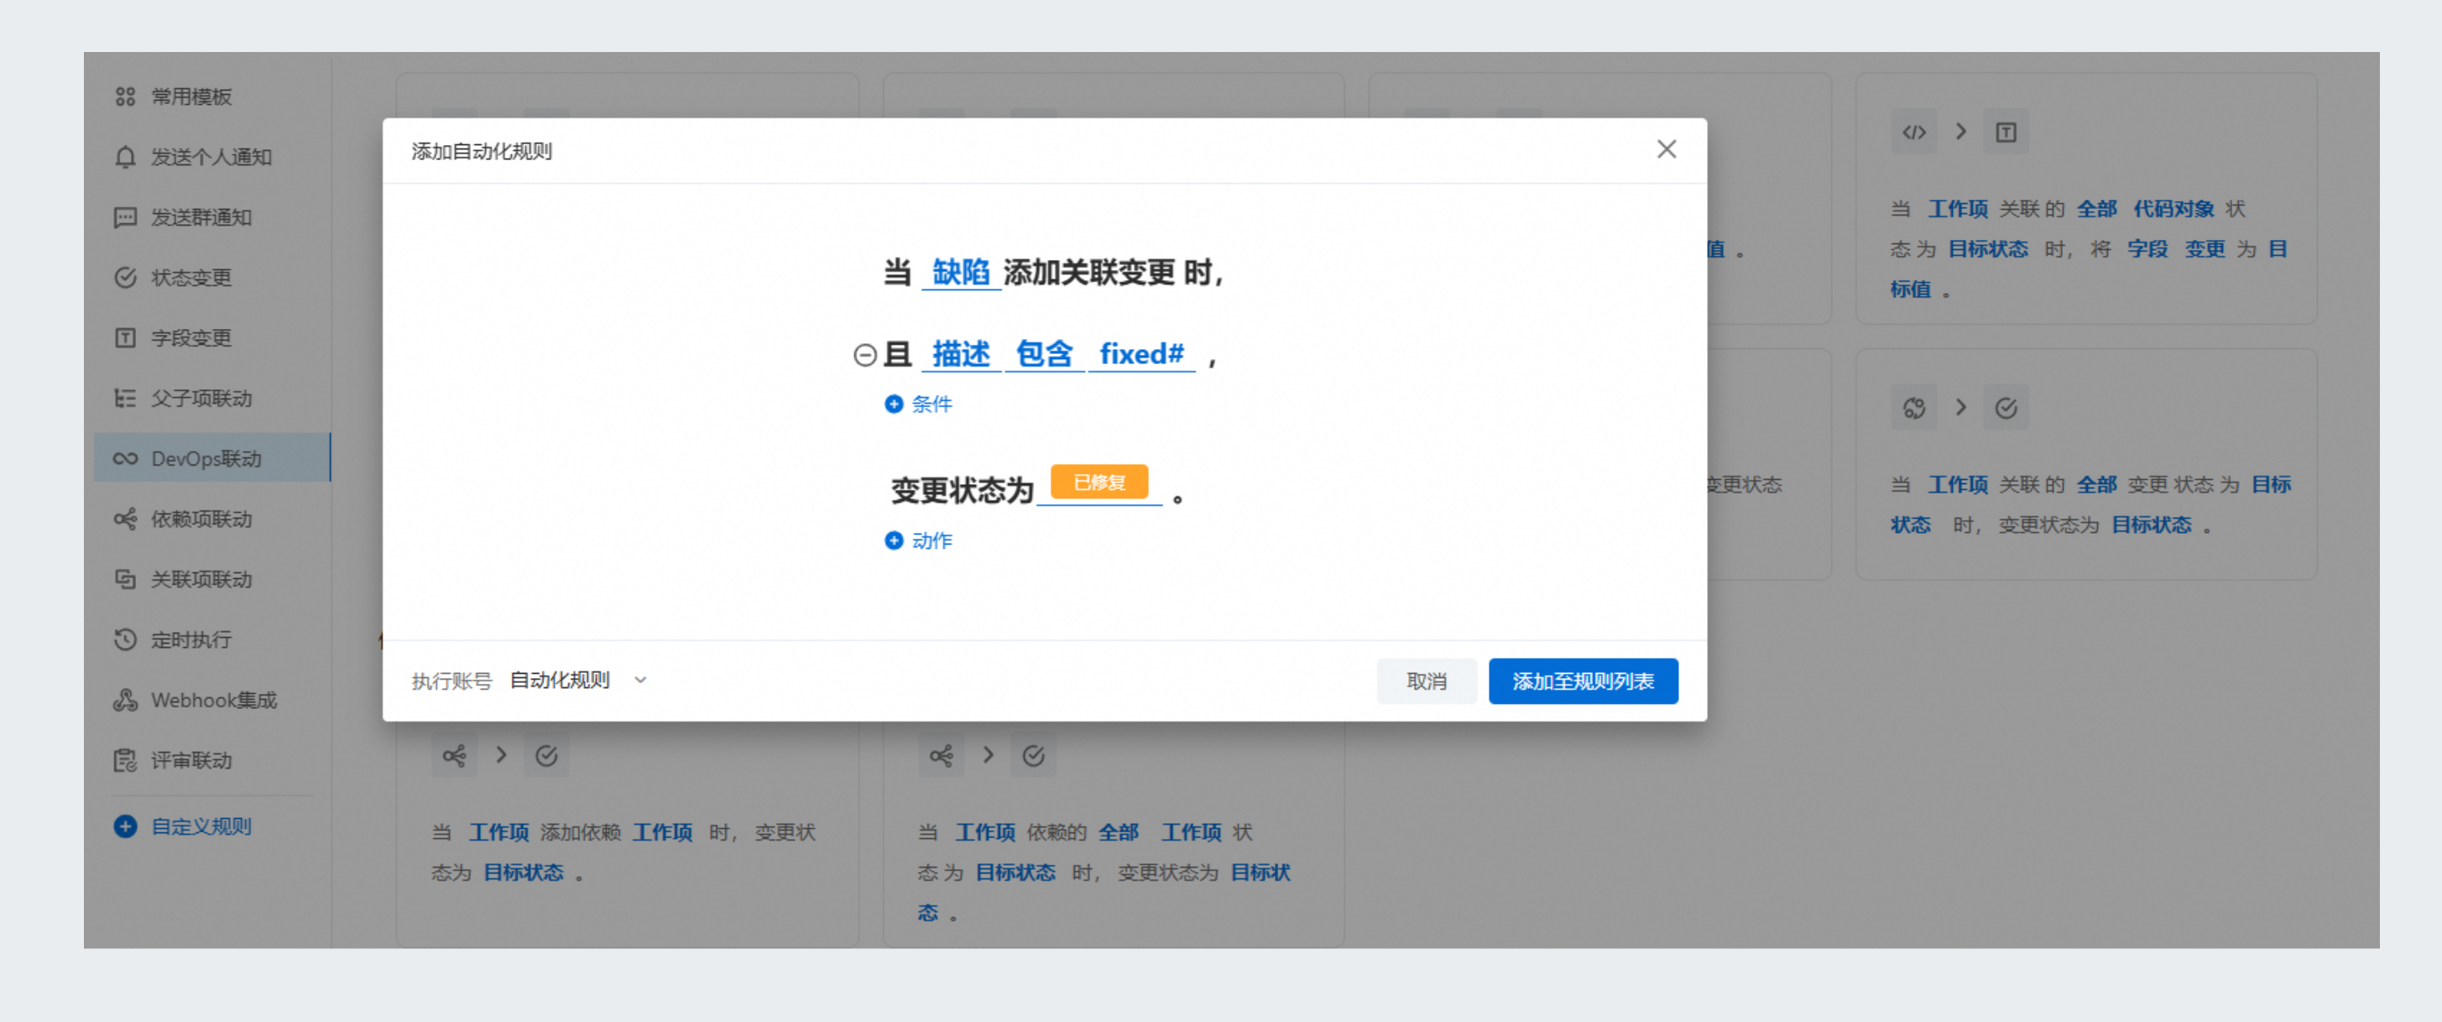Click the dependency icon on 添加依赖 工作项 card
Screen dimensions: 2442x1022
454,756
